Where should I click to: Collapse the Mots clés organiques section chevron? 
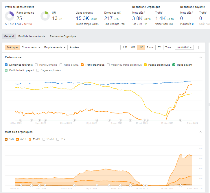click(x=200, y=132)
